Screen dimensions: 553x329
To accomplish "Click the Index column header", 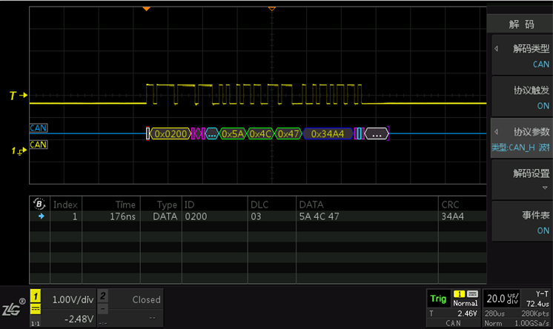I will [65, 205].
